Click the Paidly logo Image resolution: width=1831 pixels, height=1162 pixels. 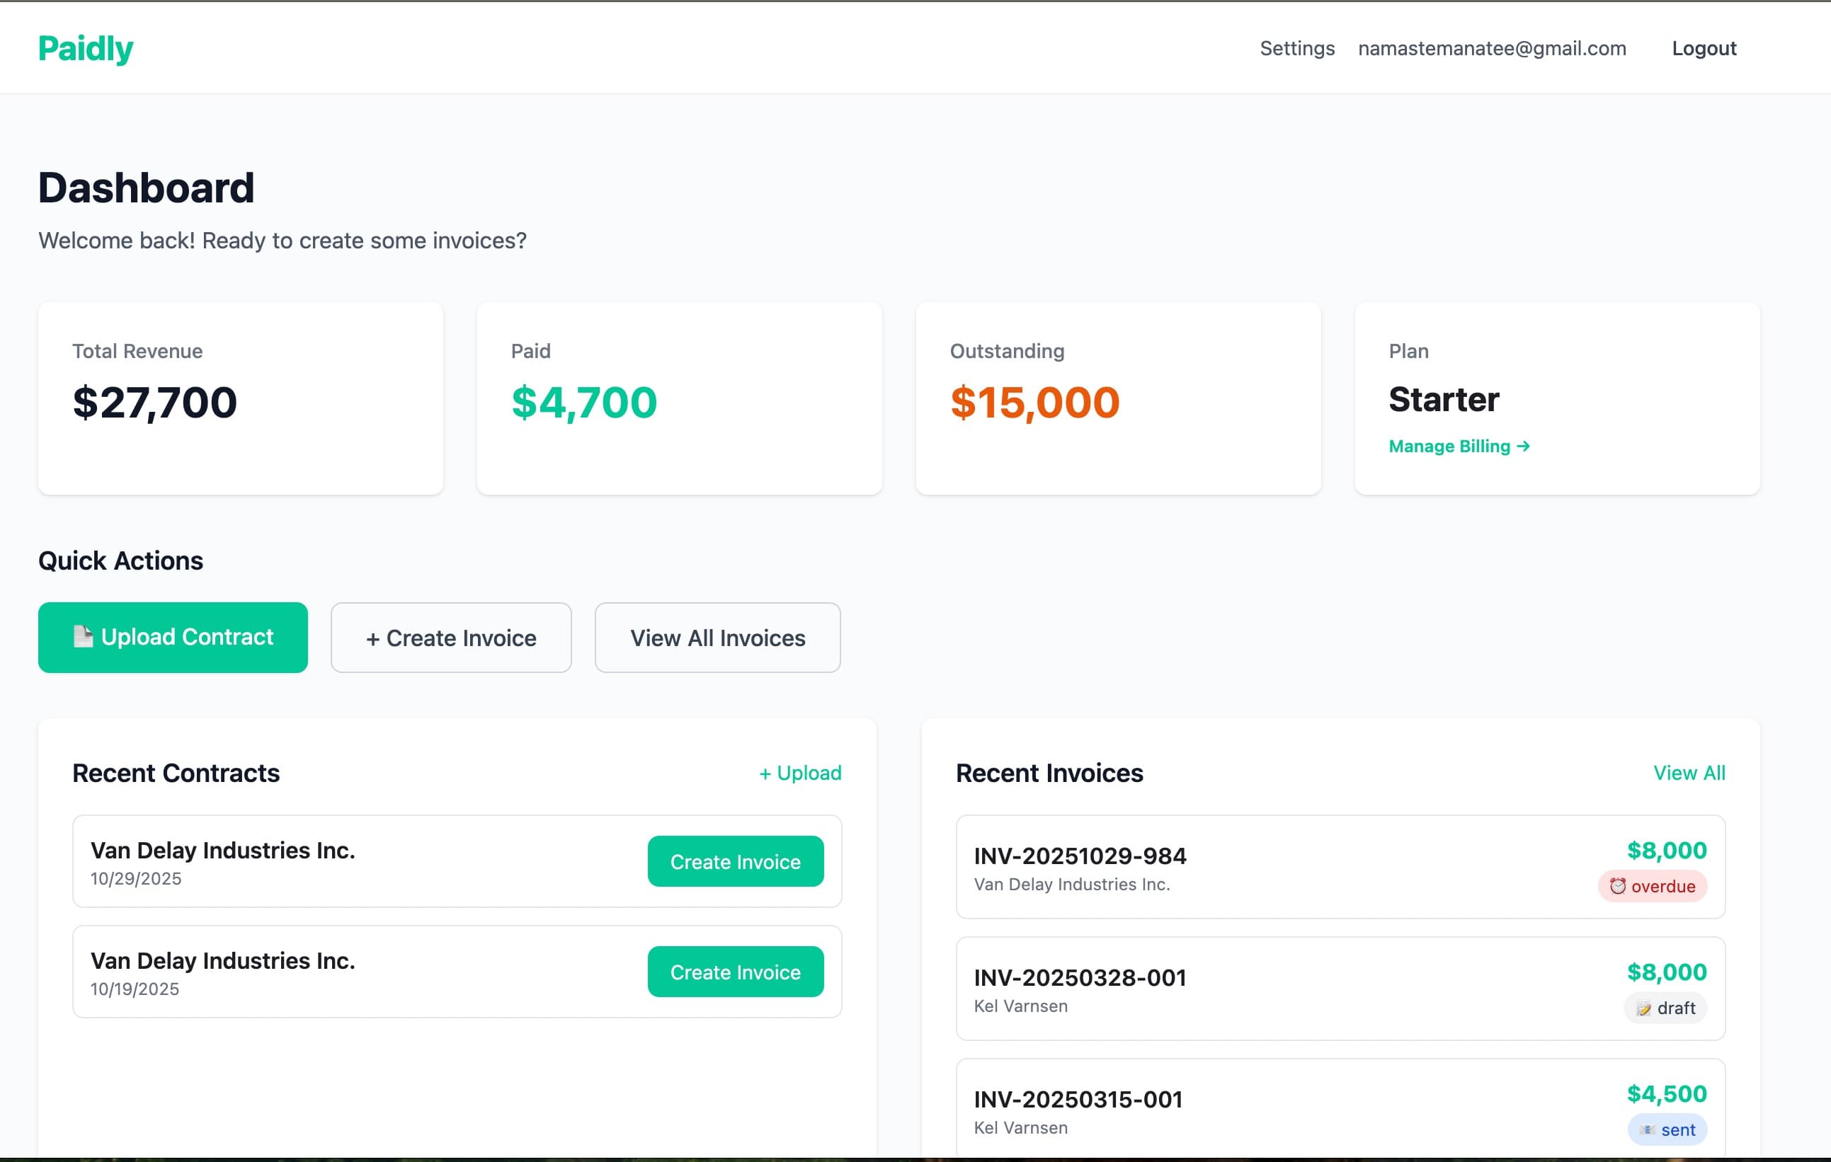[85, 47]
